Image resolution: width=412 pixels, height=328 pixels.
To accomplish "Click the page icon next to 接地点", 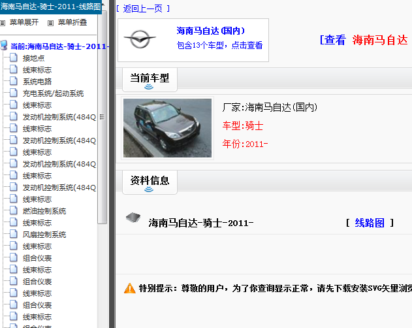I will pyautogui.click(x=14, y=57).
